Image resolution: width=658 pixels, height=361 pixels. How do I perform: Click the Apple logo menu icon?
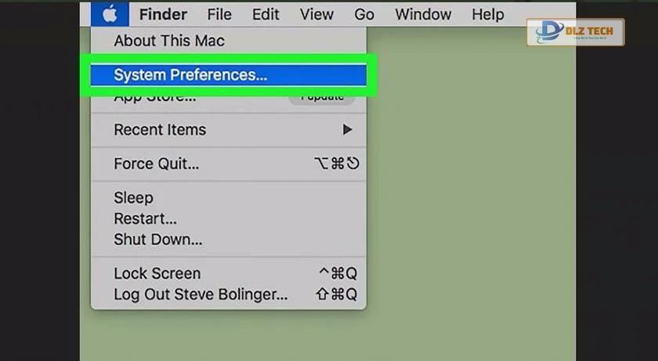click(110, 14)
